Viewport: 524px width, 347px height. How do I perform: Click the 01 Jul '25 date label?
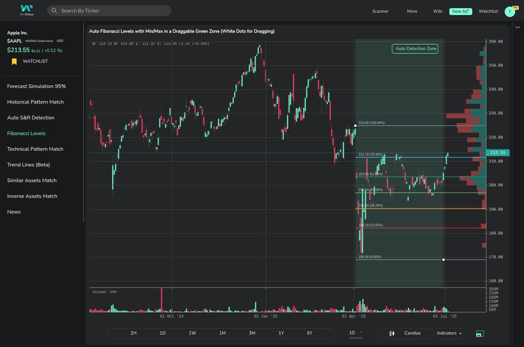[445, 316]
